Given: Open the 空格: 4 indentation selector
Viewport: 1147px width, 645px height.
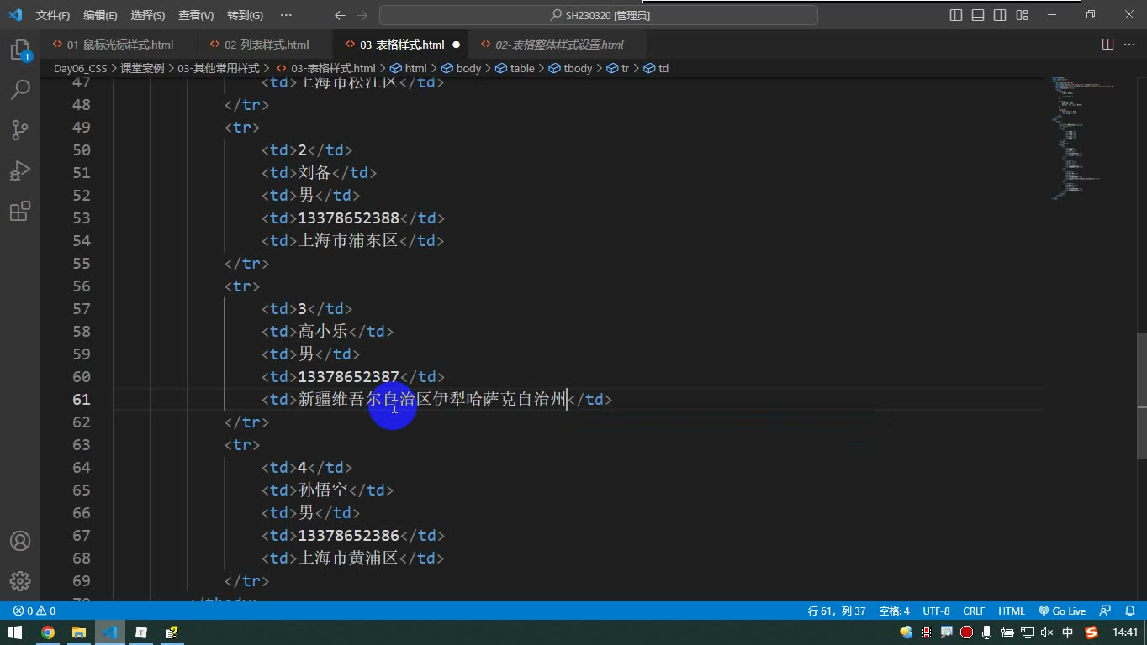Looking at the screenshot, I should point(894,611).
